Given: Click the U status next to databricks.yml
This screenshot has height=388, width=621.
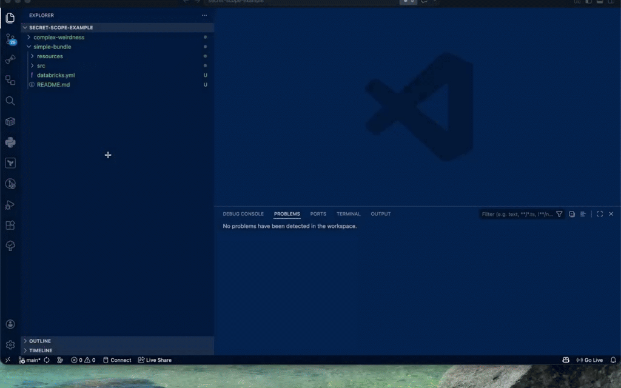Looking at the screenshot, I should (x=205, y=75).
